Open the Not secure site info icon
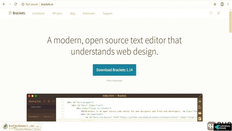The height and width of the screenshot is (131, 232). 23,4
